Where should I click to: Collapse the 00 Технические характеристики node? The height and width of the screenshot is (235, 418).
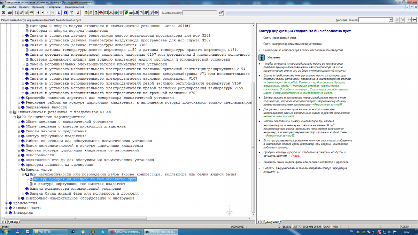pyautogui.click(x=14, y=117)
